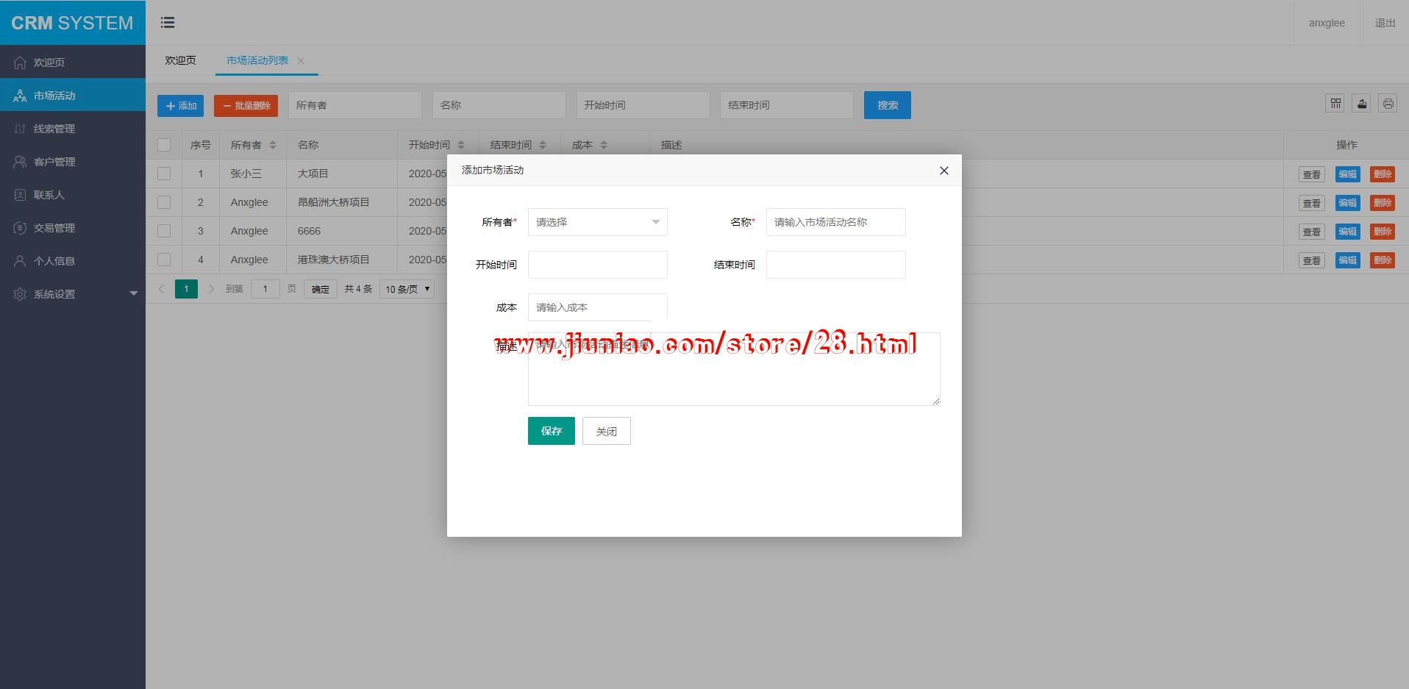Click the 描述 textarea in dialog

[x=734, y=369]
